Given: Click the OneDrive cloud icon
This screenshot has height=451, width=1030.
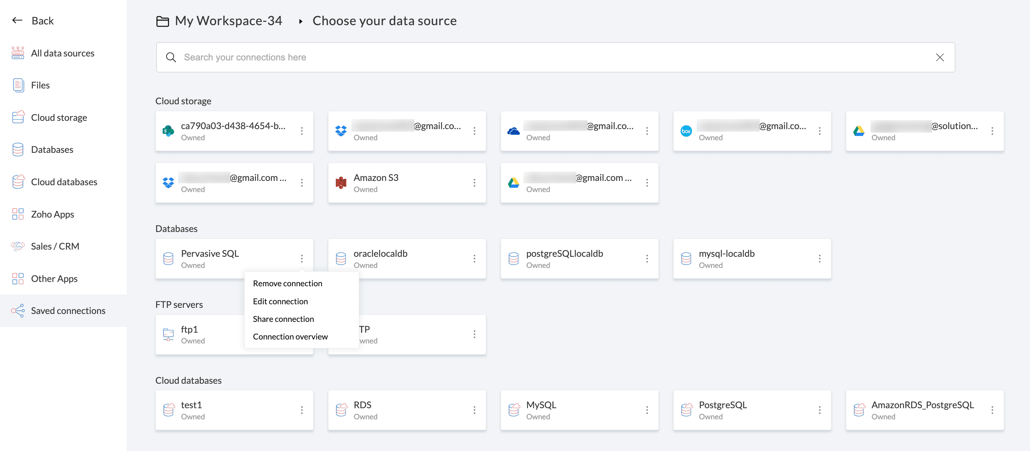Looking at the screenshot, I should tap(514, 131).
